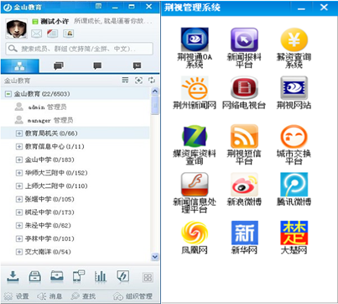
Task: Open the 大楚网 icon
Action: (x=294, y=233)
